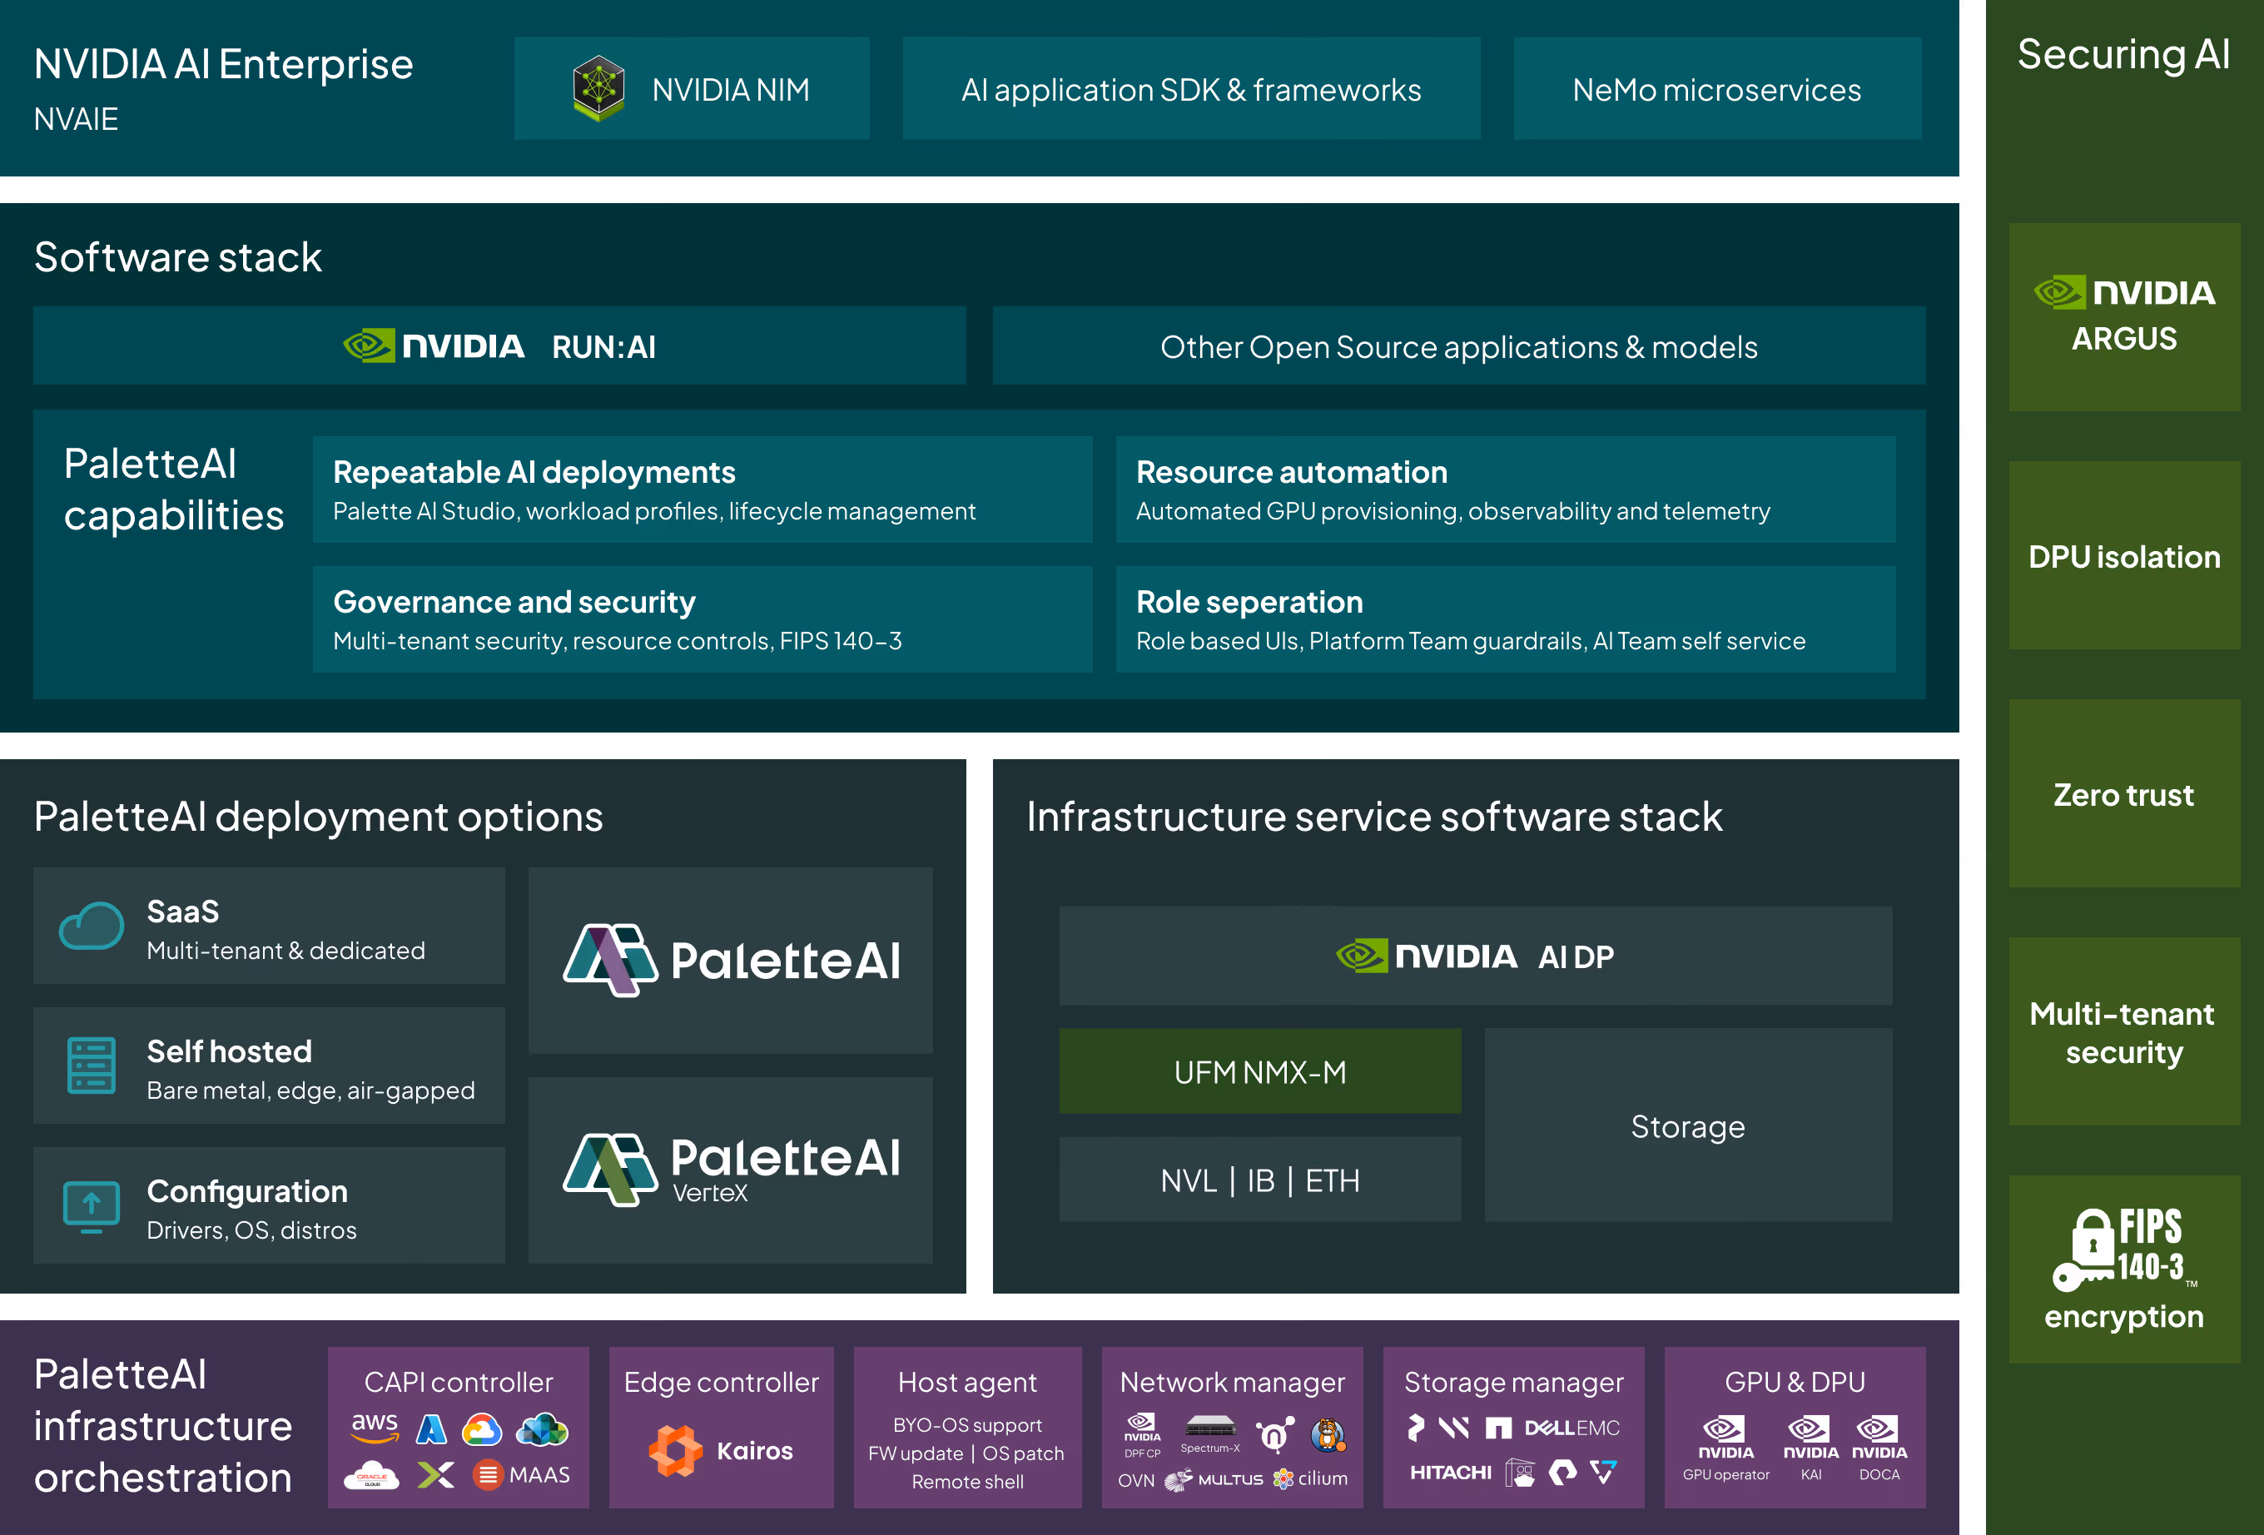Click the Role seperation heading
This screenshot has height=1535, width=2264.
1249,602
